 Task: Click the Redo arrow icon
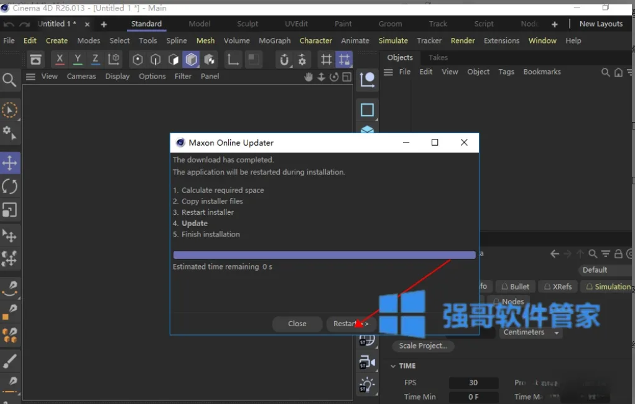tap(25, 24)
